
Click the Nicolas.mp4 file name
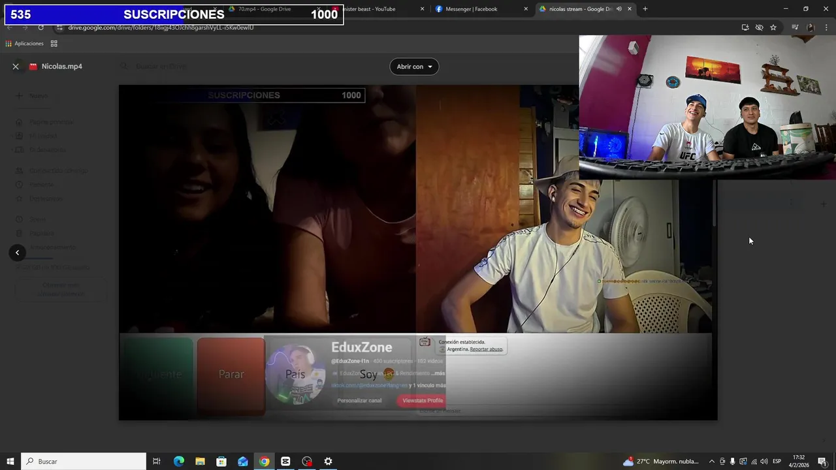point(62,67)
